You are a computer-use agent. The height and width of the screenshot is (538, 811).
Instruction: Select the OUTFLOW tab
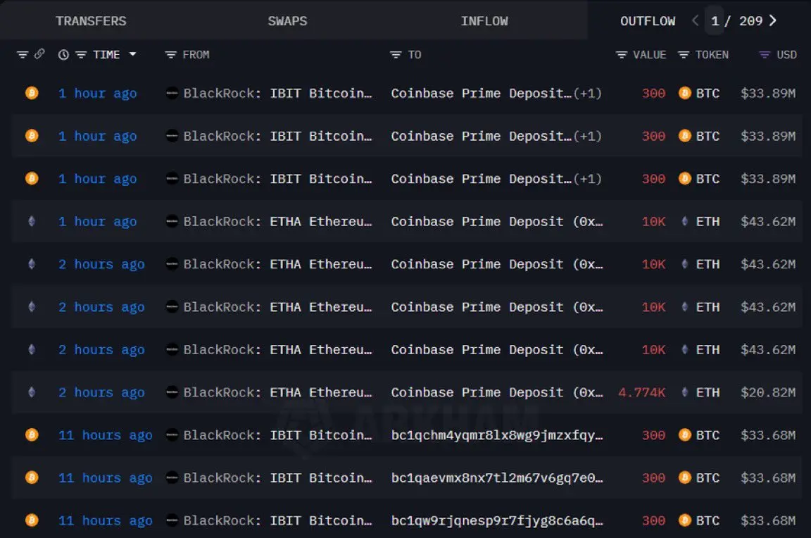(648, 21)
